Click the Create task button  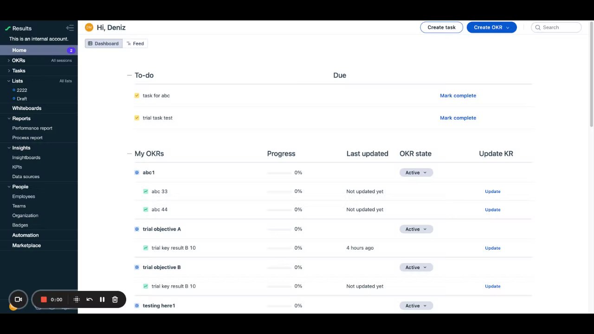pos(441,27)
